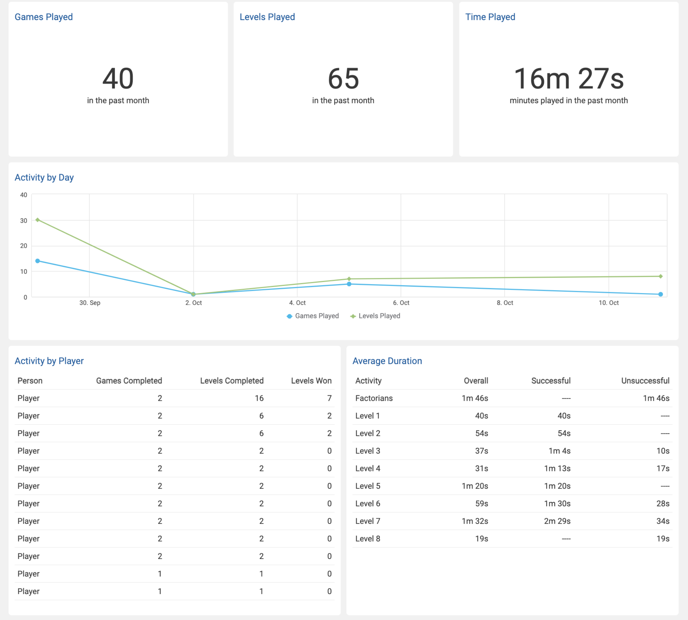
Task: Select the last blue Games Played point
Action: click(x=660, y=294)
